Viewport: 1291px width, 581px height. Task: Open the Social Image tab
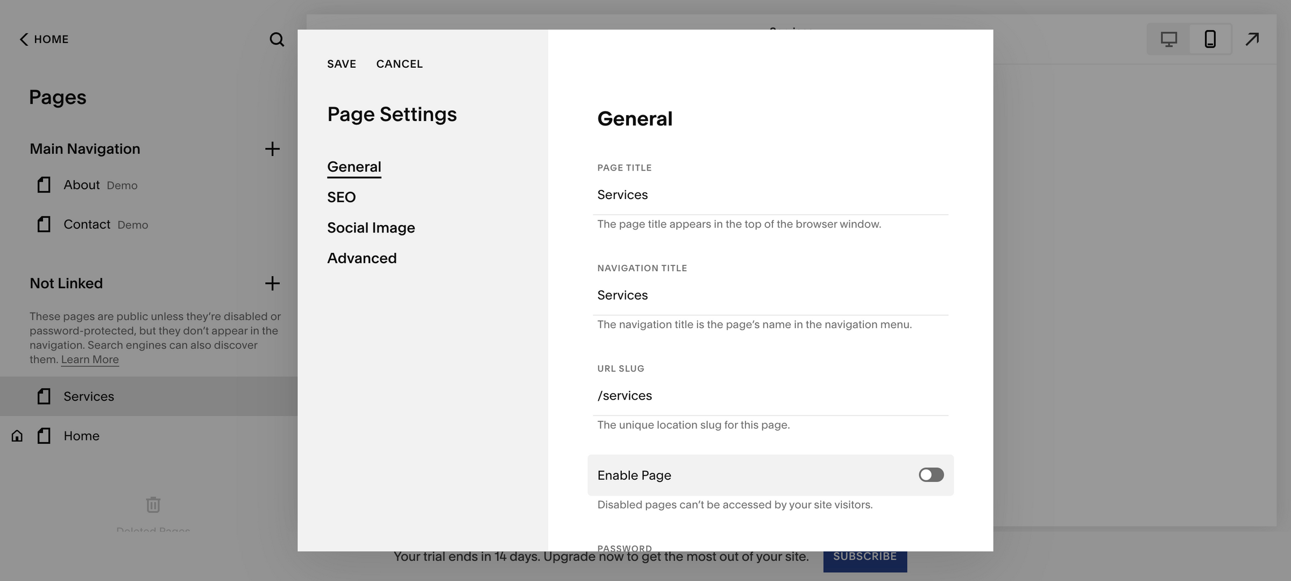(371, 228)
